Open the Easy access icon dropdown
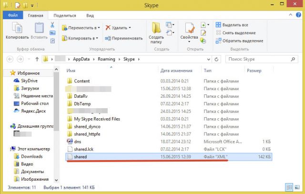305x194 pixels. click(170, 32)
